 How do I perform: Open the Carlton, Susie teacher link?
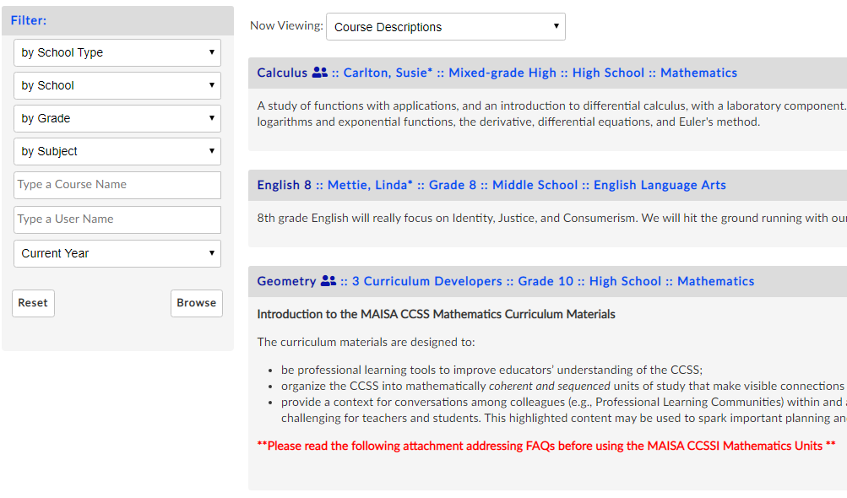click(x=388, y=73)
